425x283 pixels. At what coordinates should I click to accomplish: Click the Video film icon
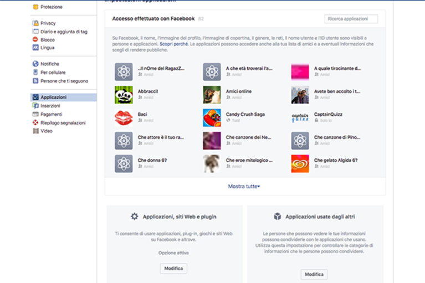pos(35,131)
